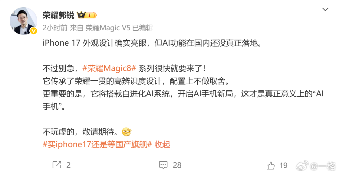
Task: Open 荣耀郭锐 profile avatar picture
Action: point(23,21)
